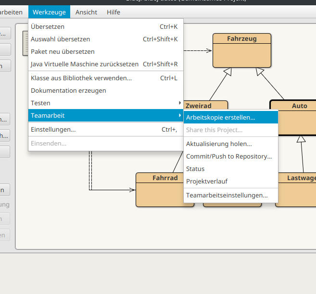316x294 pixels.
Task: Open Teamarbeitseinstellungen
Action: pyautogui.click(x=231, y=195)
